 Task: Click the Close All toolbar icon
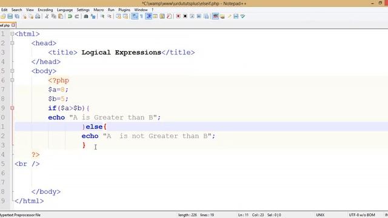click(31, 16)
